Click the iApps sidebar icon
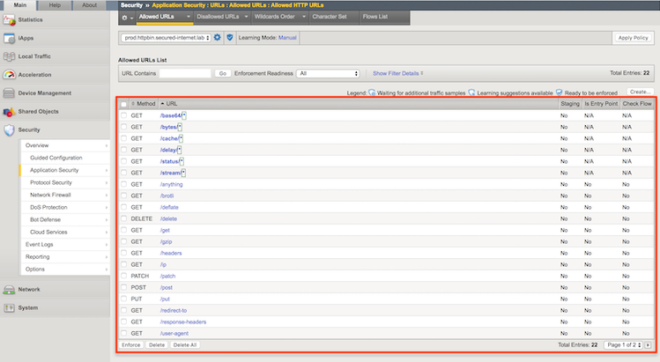 pos(9,39)
